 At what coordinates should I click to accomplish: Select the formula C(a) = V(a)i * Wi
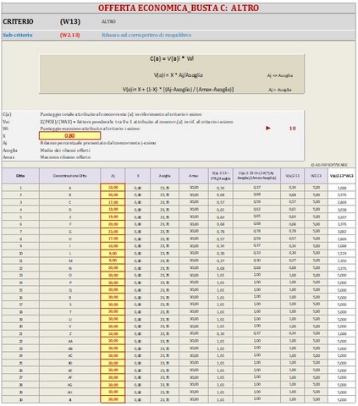172,59
